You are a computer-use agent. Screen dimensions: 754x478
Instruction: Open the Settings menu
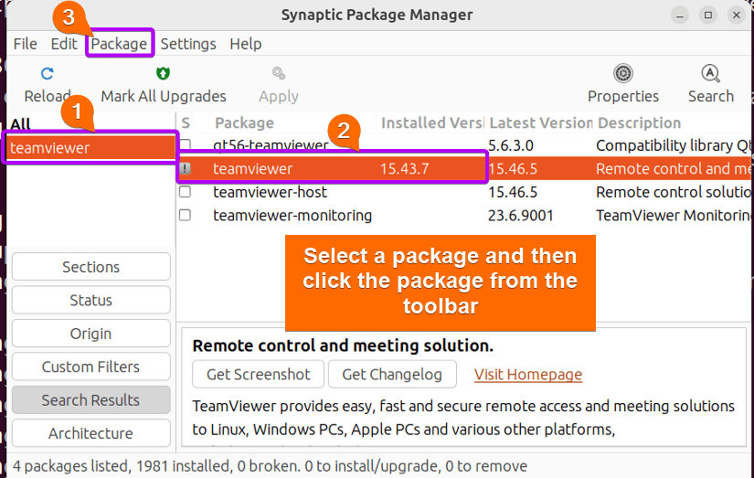pos(188,44)
